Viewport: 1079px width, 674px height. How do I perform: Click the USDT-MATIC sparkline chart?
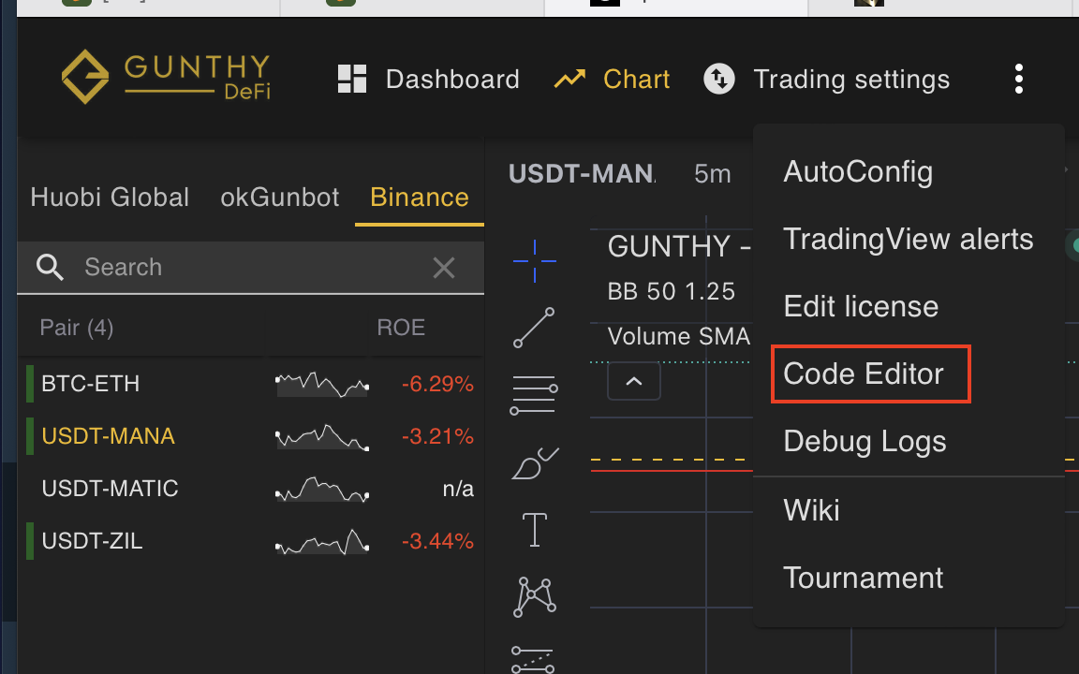click(322, 489)
